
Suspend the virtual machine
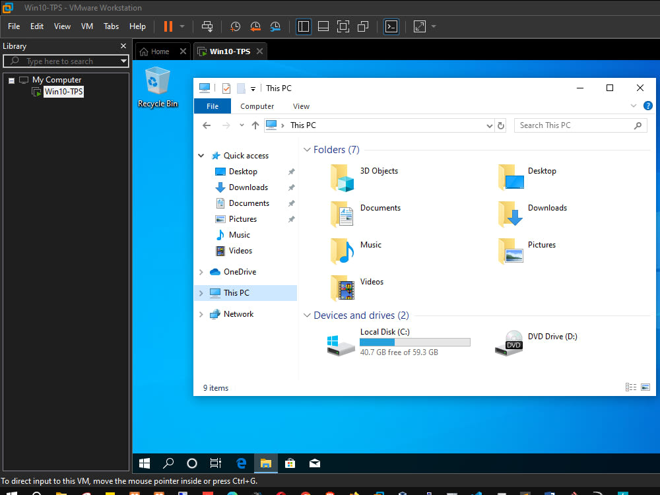tap(170, 26)
